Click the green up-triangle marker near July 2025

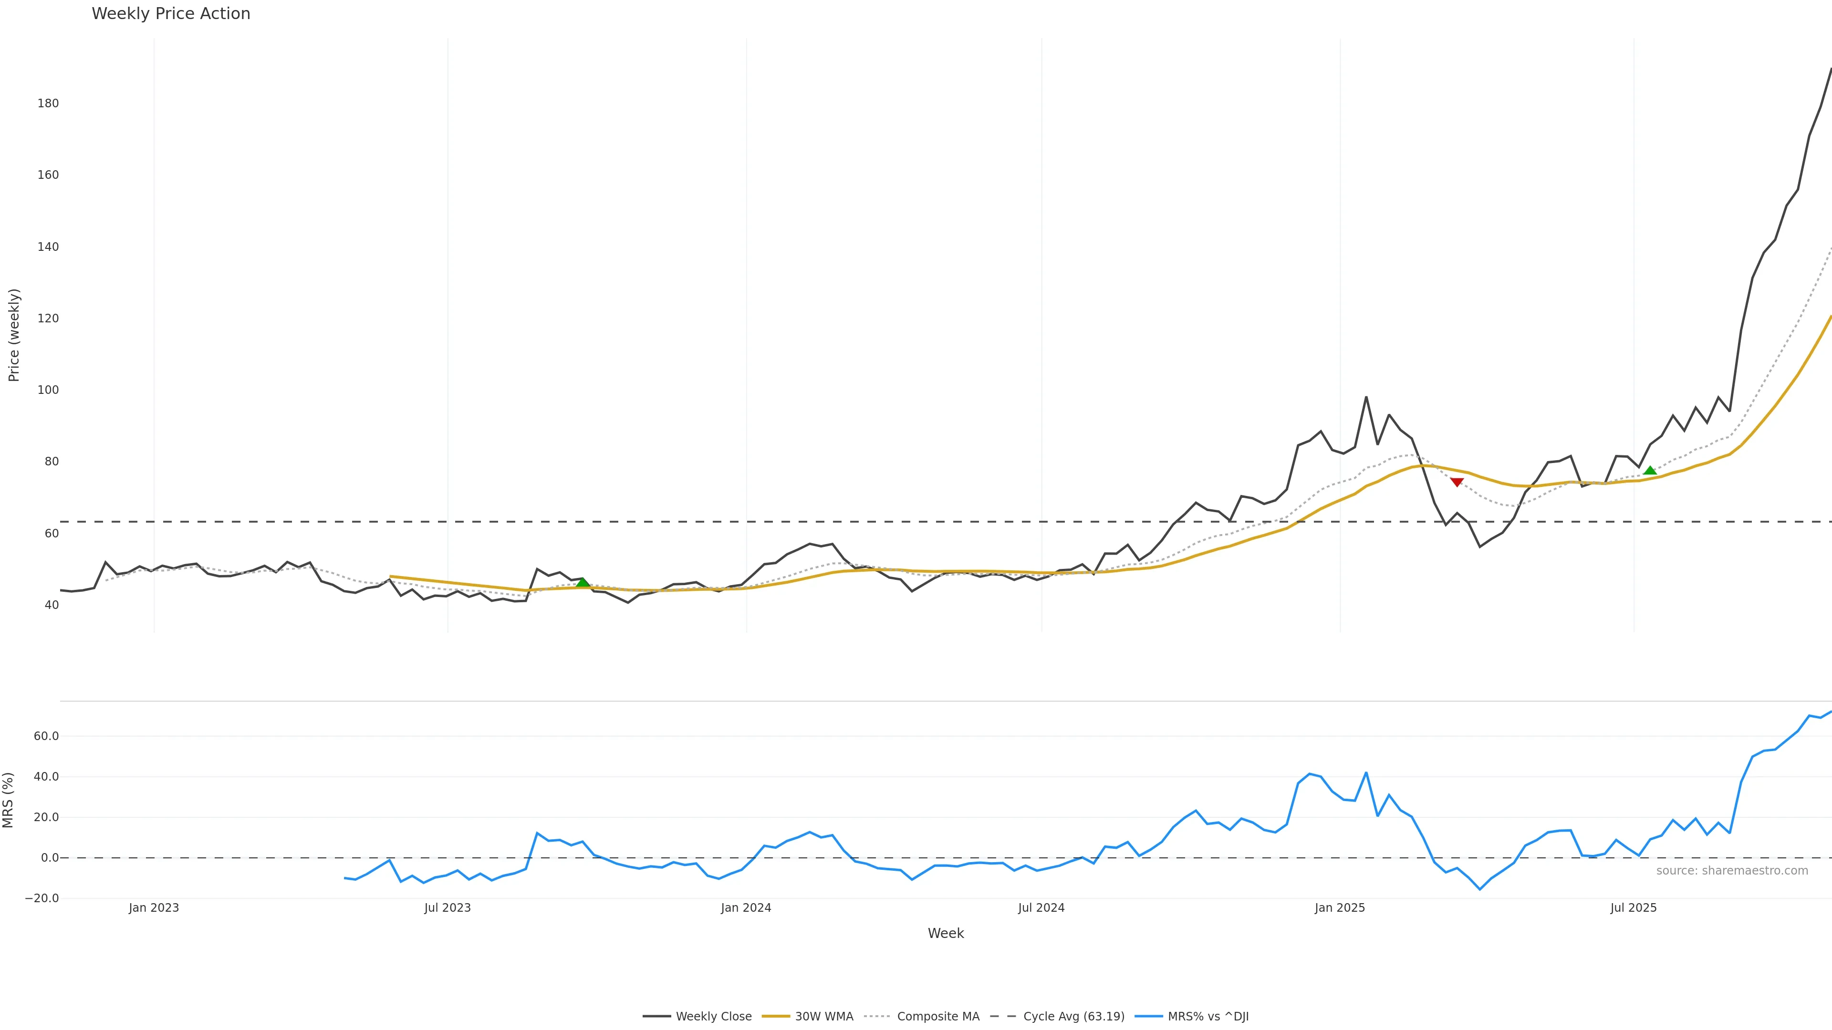click(1650, 470)
